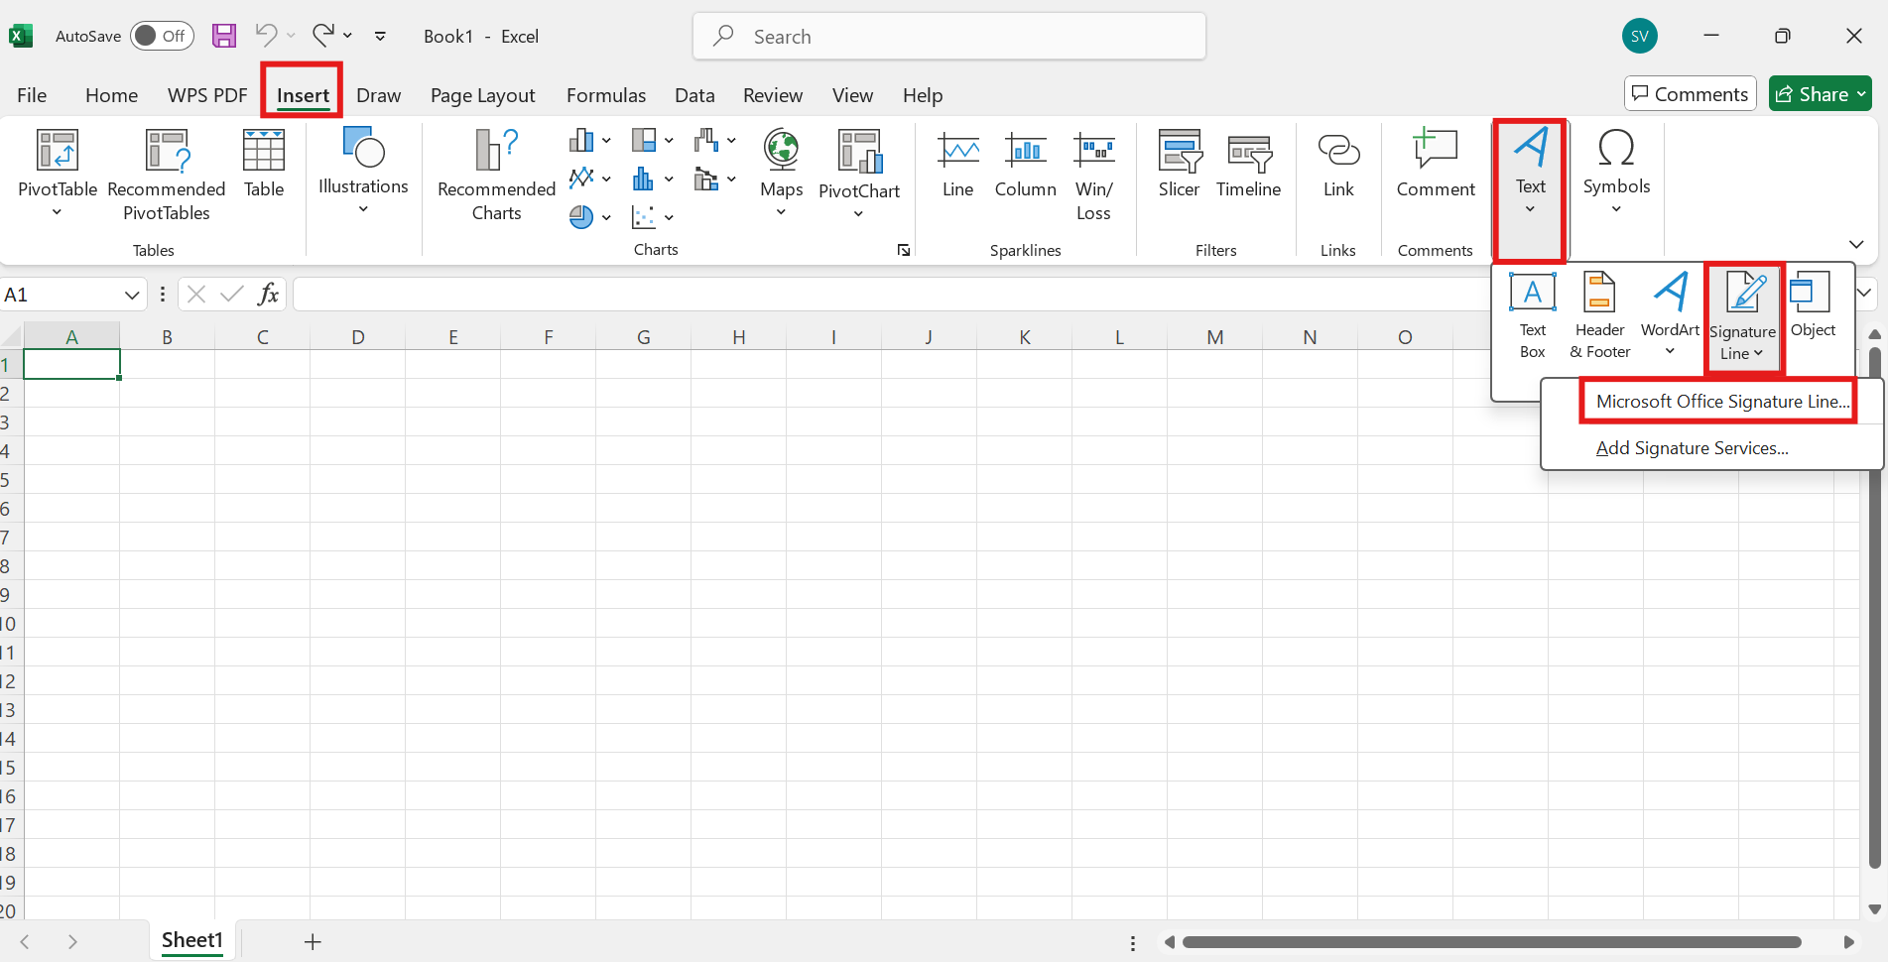Open the Comments pane button
The image size is (1888, 962).
(x=1691, y=94)
